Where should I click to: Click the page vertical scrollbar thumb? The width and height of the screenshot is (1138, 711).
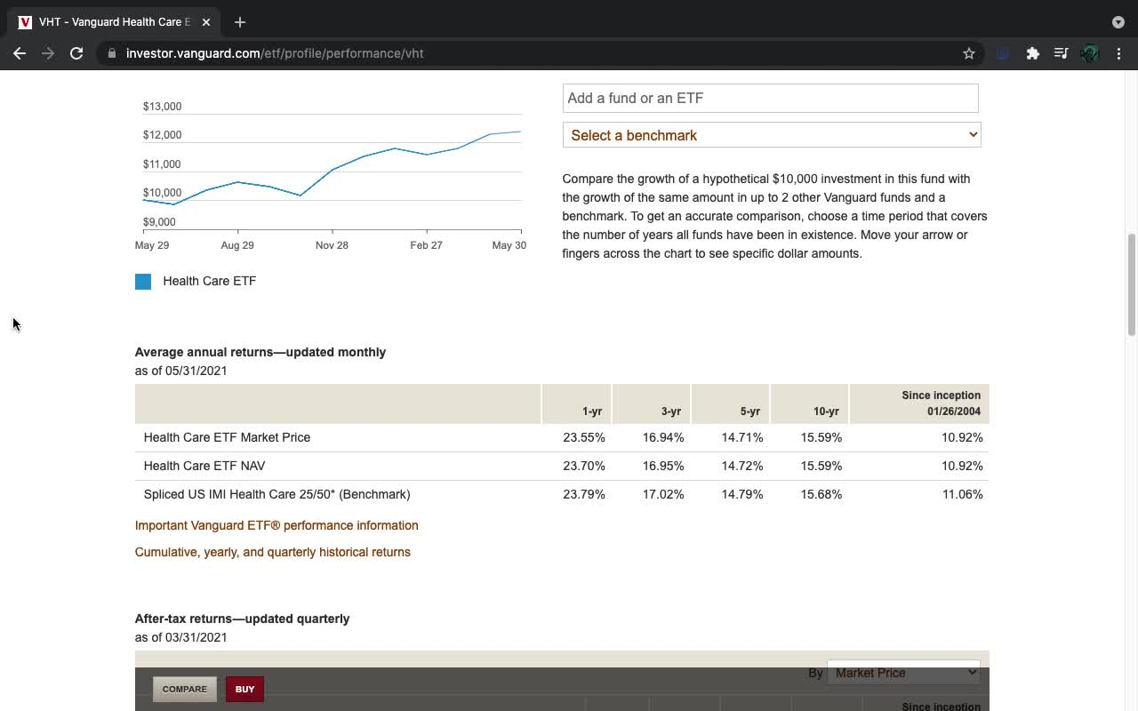tap(1132, 284)
